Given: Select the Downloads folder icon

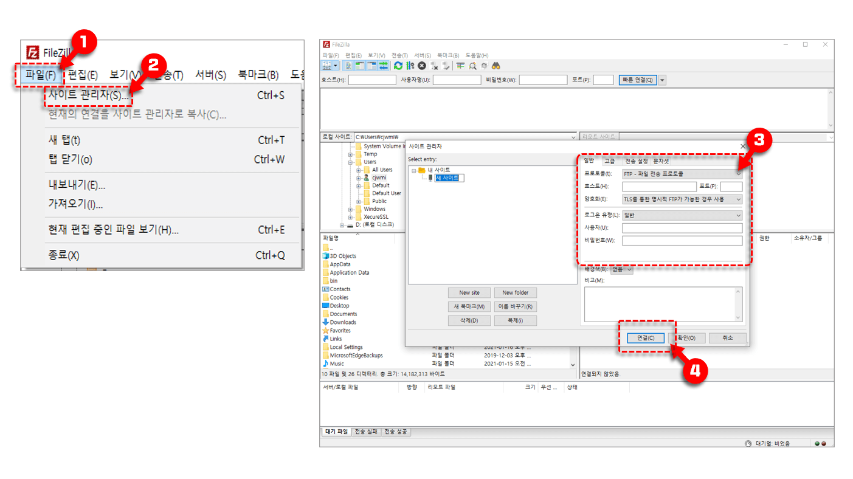Looking at the screenshot, I should (326, 322).
